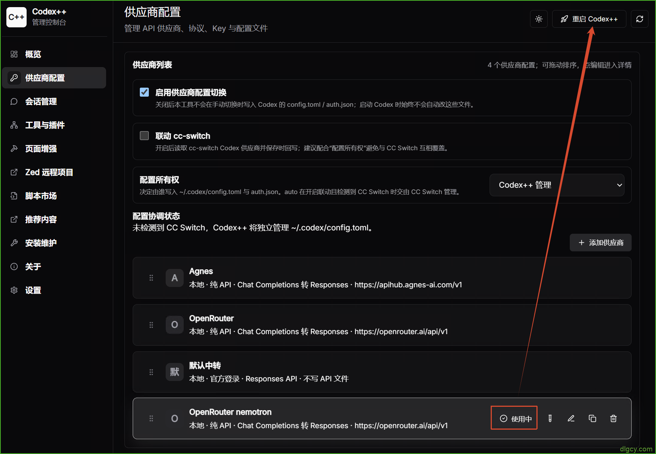Open 安装维护 in sidebar
Screen dimensions: 656x454
tap(54, 243)
